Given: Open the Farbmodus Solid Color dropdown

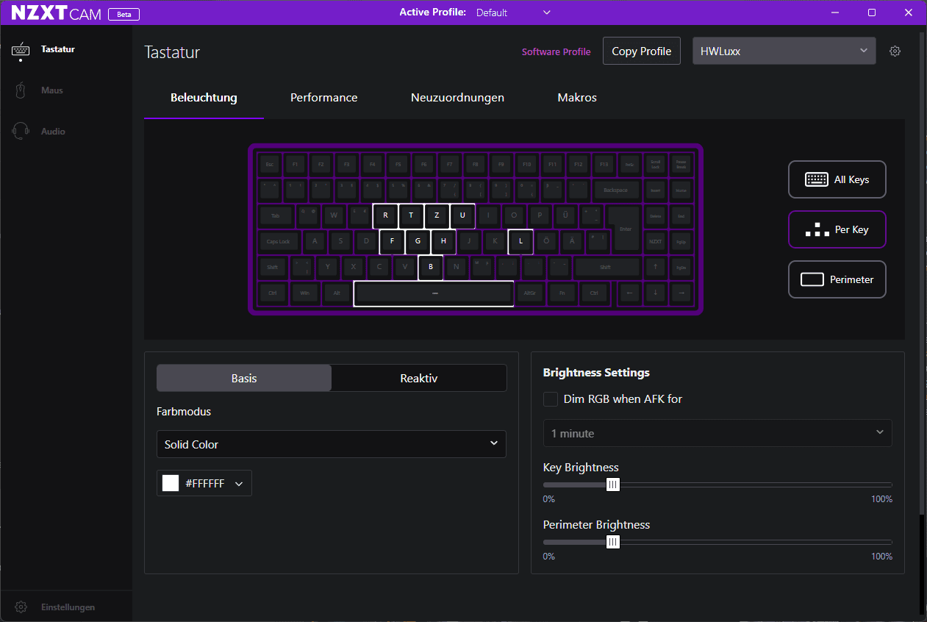Looking at the screenshot, I should click(332, 444).
